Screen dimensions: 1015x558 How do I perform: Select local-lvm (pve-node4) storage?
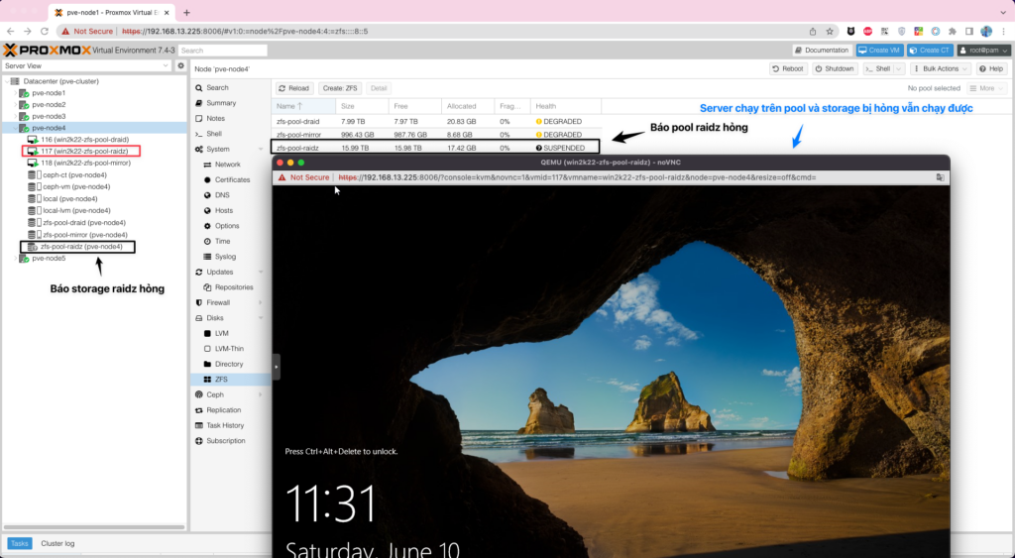[x=69, y=211]
